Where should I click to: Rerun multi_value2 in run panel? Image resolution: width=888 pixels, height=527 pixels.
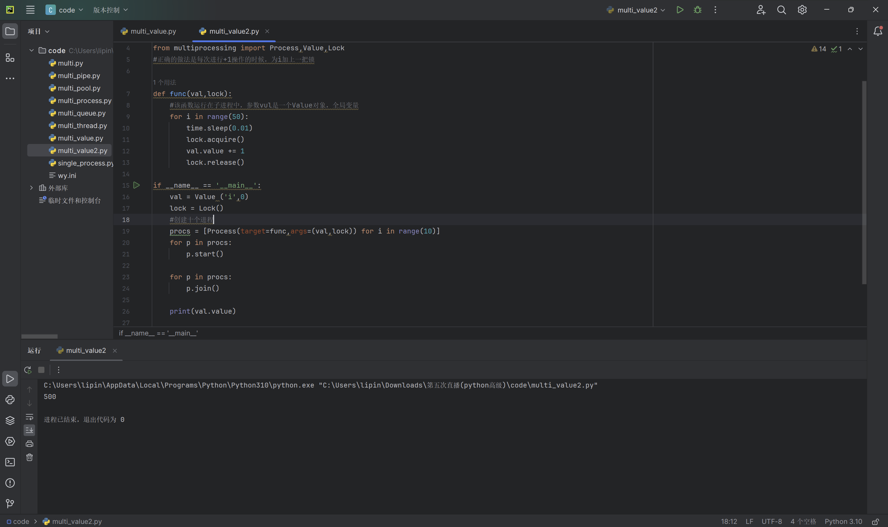point(28,370)
